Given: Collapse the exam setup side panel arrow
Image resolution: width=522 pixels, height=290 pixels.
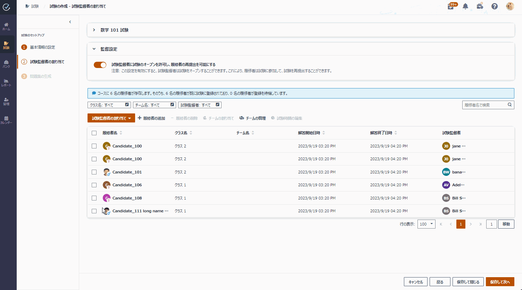Looking at the screenshot, I should [x=70, y=22].
